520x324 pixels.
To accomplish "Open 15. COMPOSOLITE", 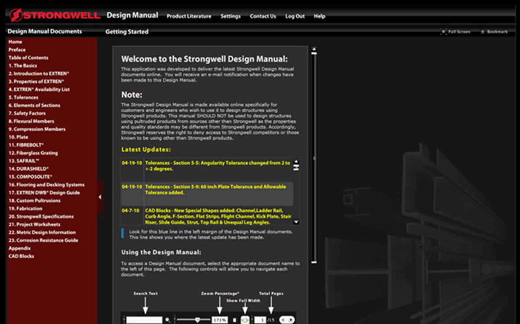I will click(x=30, y=177).
